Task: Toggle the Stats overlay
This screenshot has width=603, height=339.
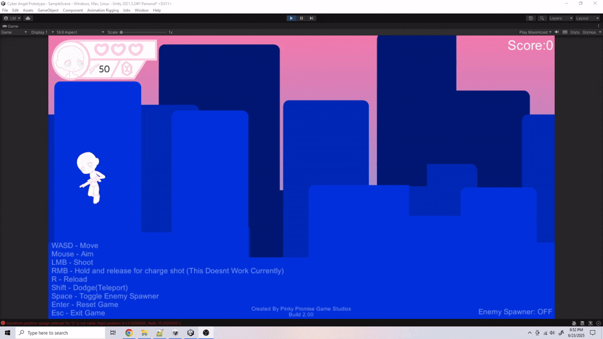Action: click(575, 33)
